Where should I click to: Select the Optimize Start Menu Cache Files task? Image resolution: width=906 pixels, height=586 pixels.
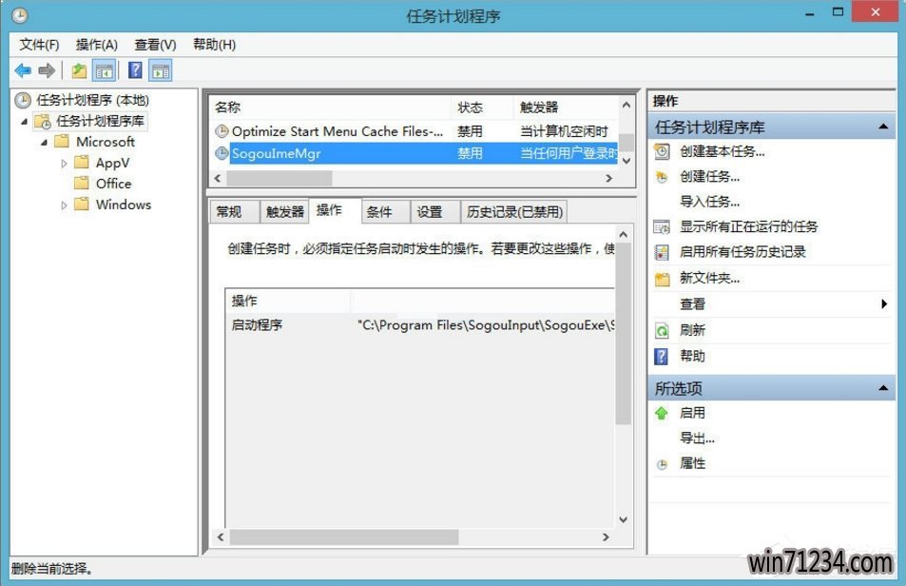tap(414, 131)
